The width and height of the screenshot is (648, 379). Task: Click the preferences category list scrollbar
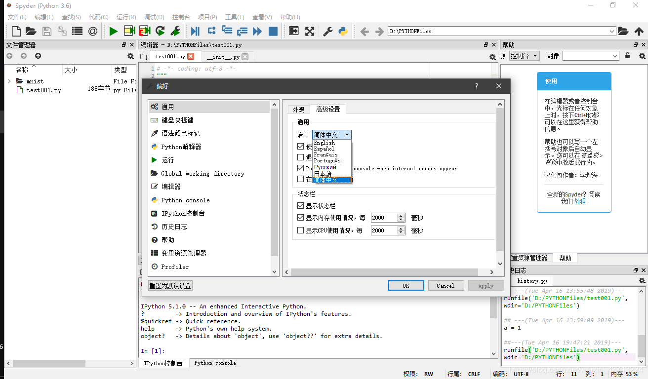click(275, 182)
